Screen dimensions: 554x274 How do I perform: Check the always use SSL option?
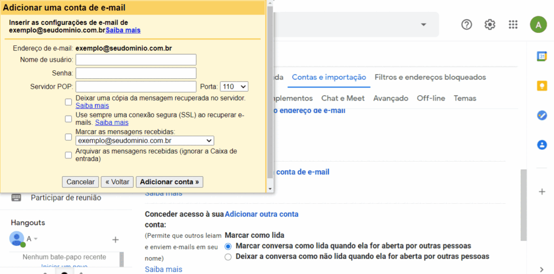click(68, 118)
